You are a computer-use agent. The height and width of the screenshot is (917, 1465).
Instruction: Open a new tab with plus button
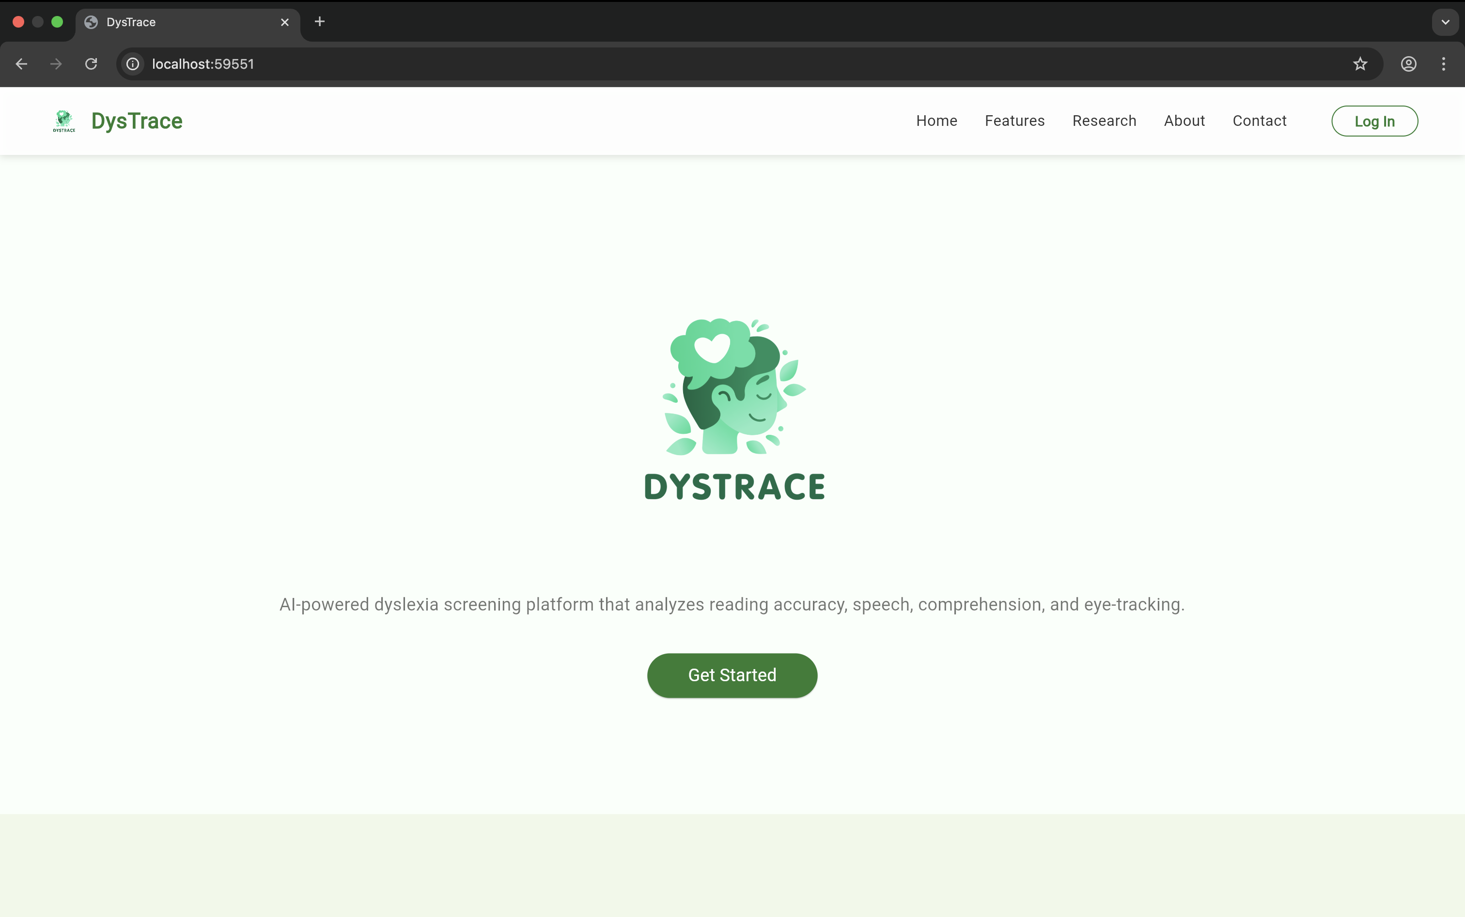pyautogui.click(x=320, y=22)
